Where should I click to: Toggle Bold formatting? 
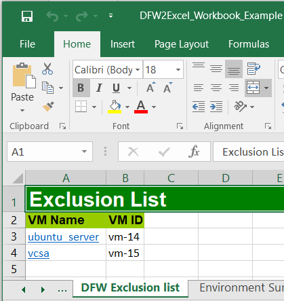coord(81,88)
